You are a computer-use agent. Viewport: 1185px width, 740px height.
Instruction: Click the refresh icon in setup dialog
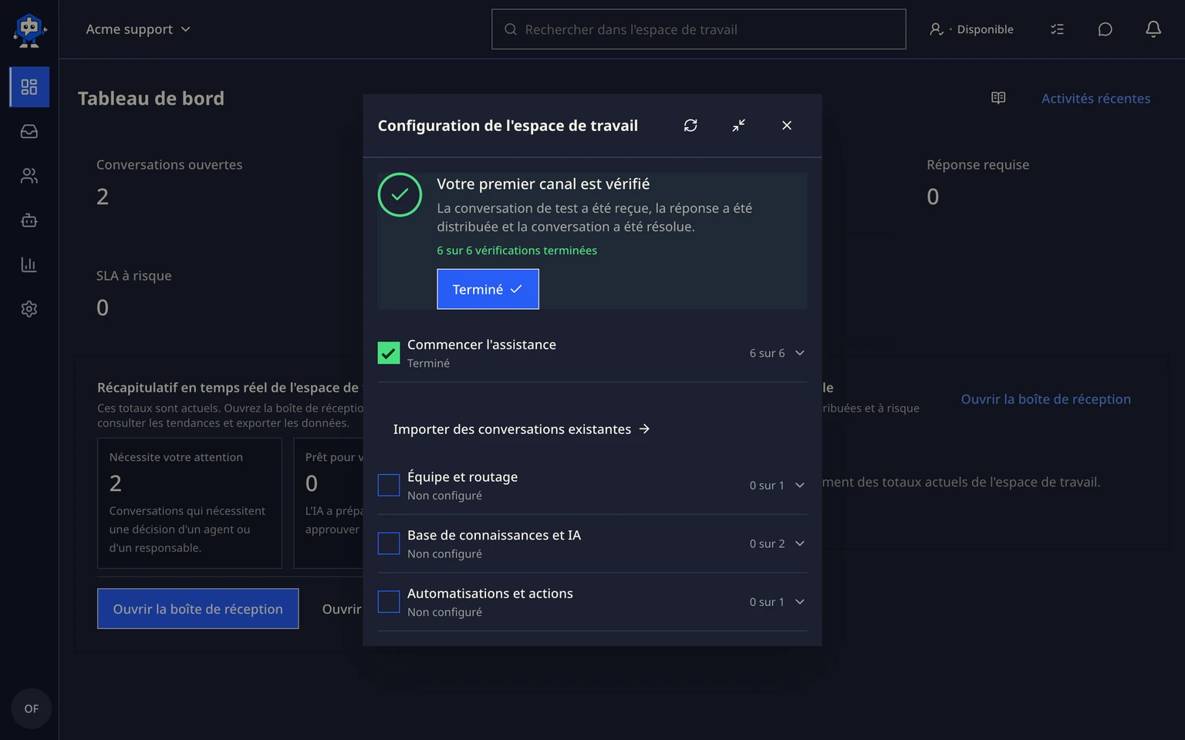[x=690, y=126]
